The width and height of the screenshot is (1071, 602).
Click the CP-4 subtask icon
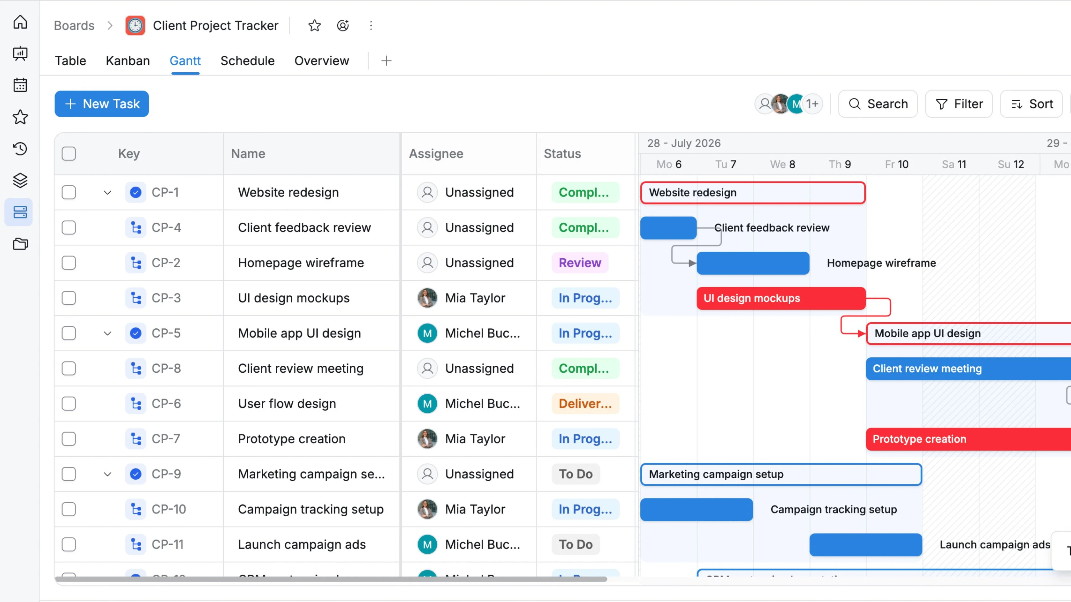pyautogui.click(x=135, y=228)
